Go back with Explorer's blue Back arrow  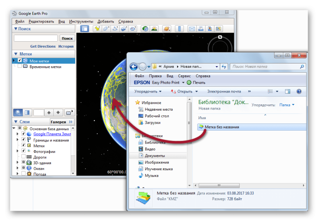[134, 67]
